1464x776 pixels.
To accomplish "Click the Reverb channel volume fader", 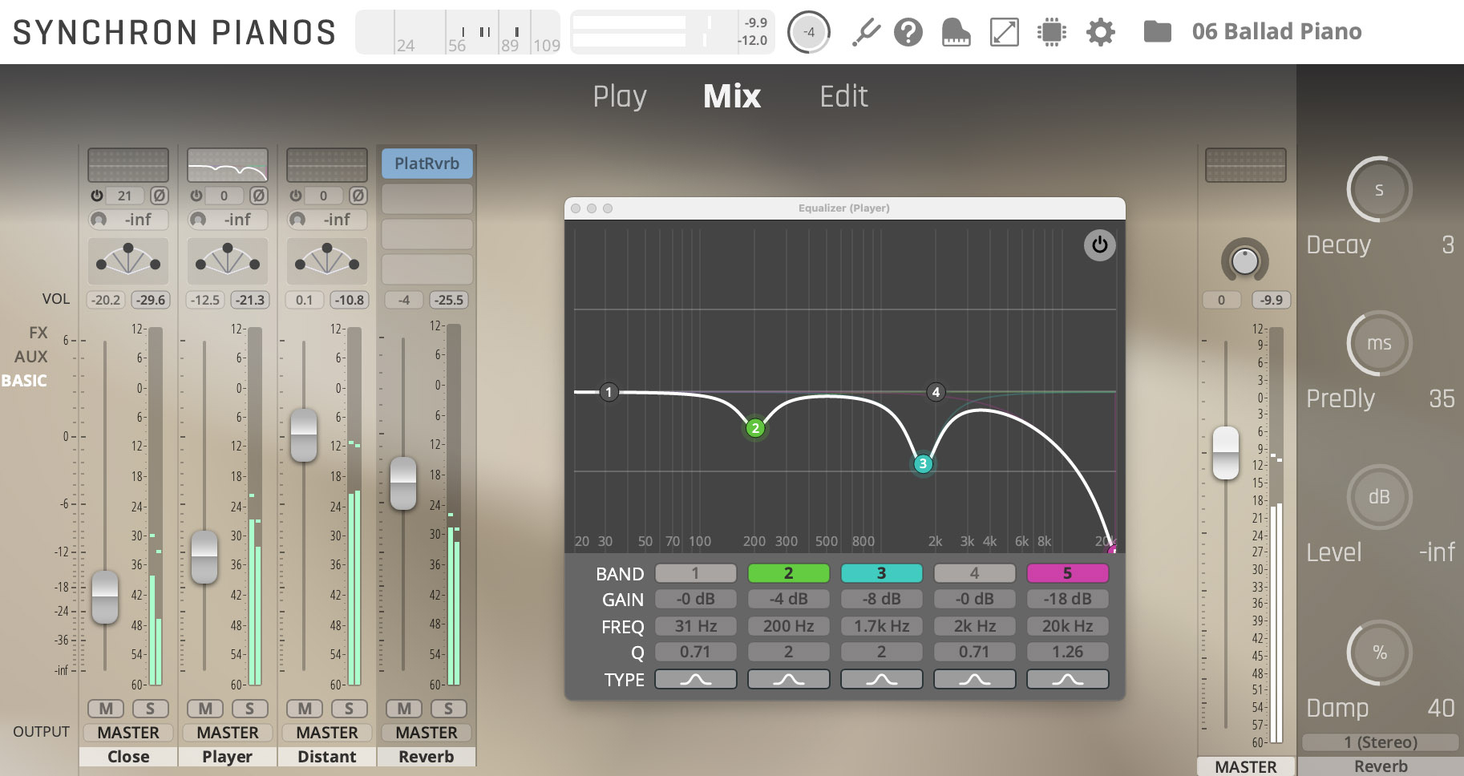I will (403, 483).
